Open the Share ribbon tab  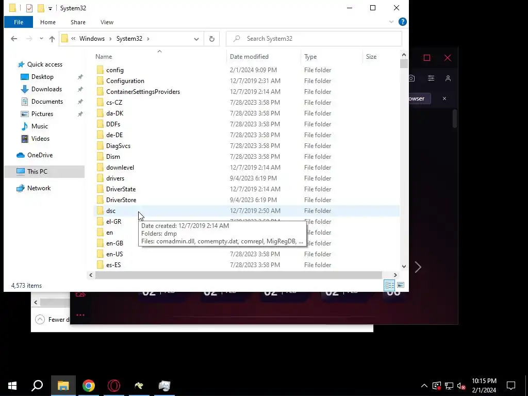(x=78, y=22)
